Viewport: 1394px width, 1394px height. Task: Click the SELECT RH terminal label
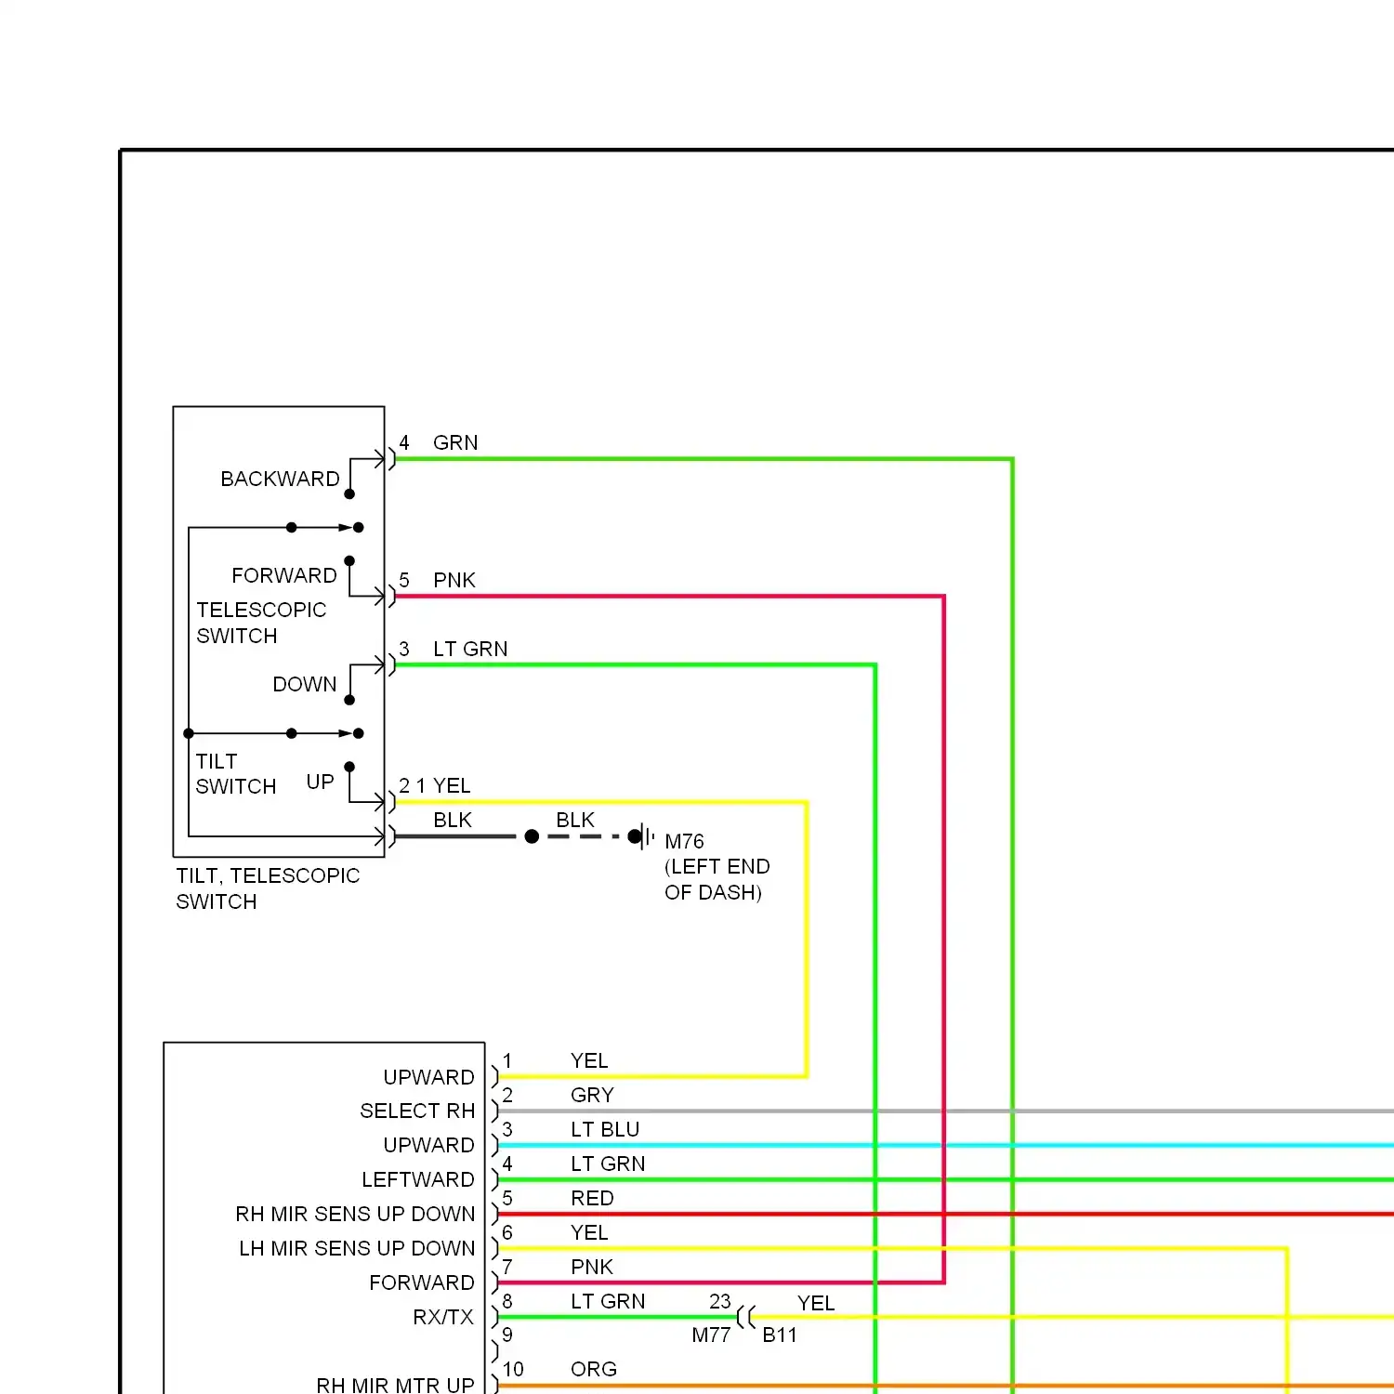tap(417, 1111)
